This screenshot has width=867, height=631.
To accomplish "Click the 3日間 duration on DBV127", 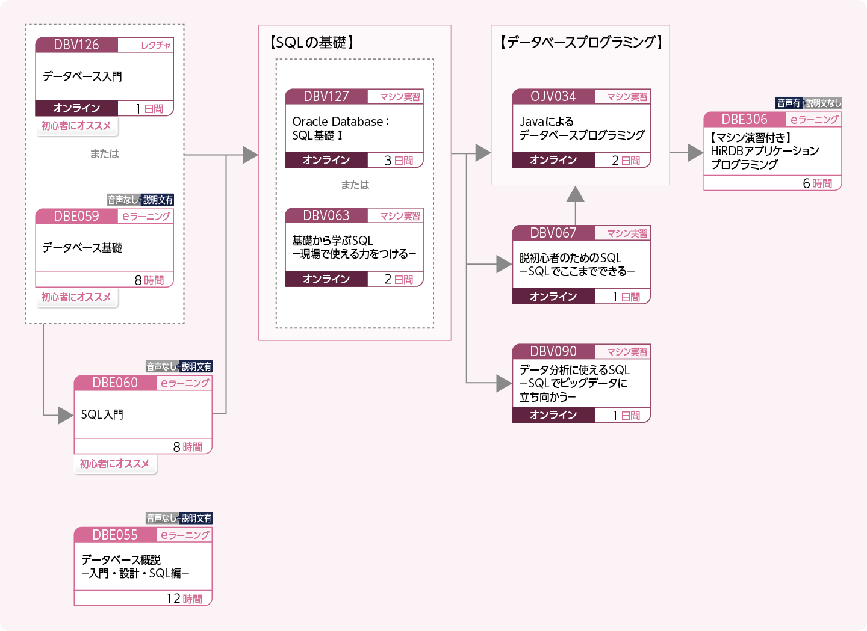I will (399, 161).
